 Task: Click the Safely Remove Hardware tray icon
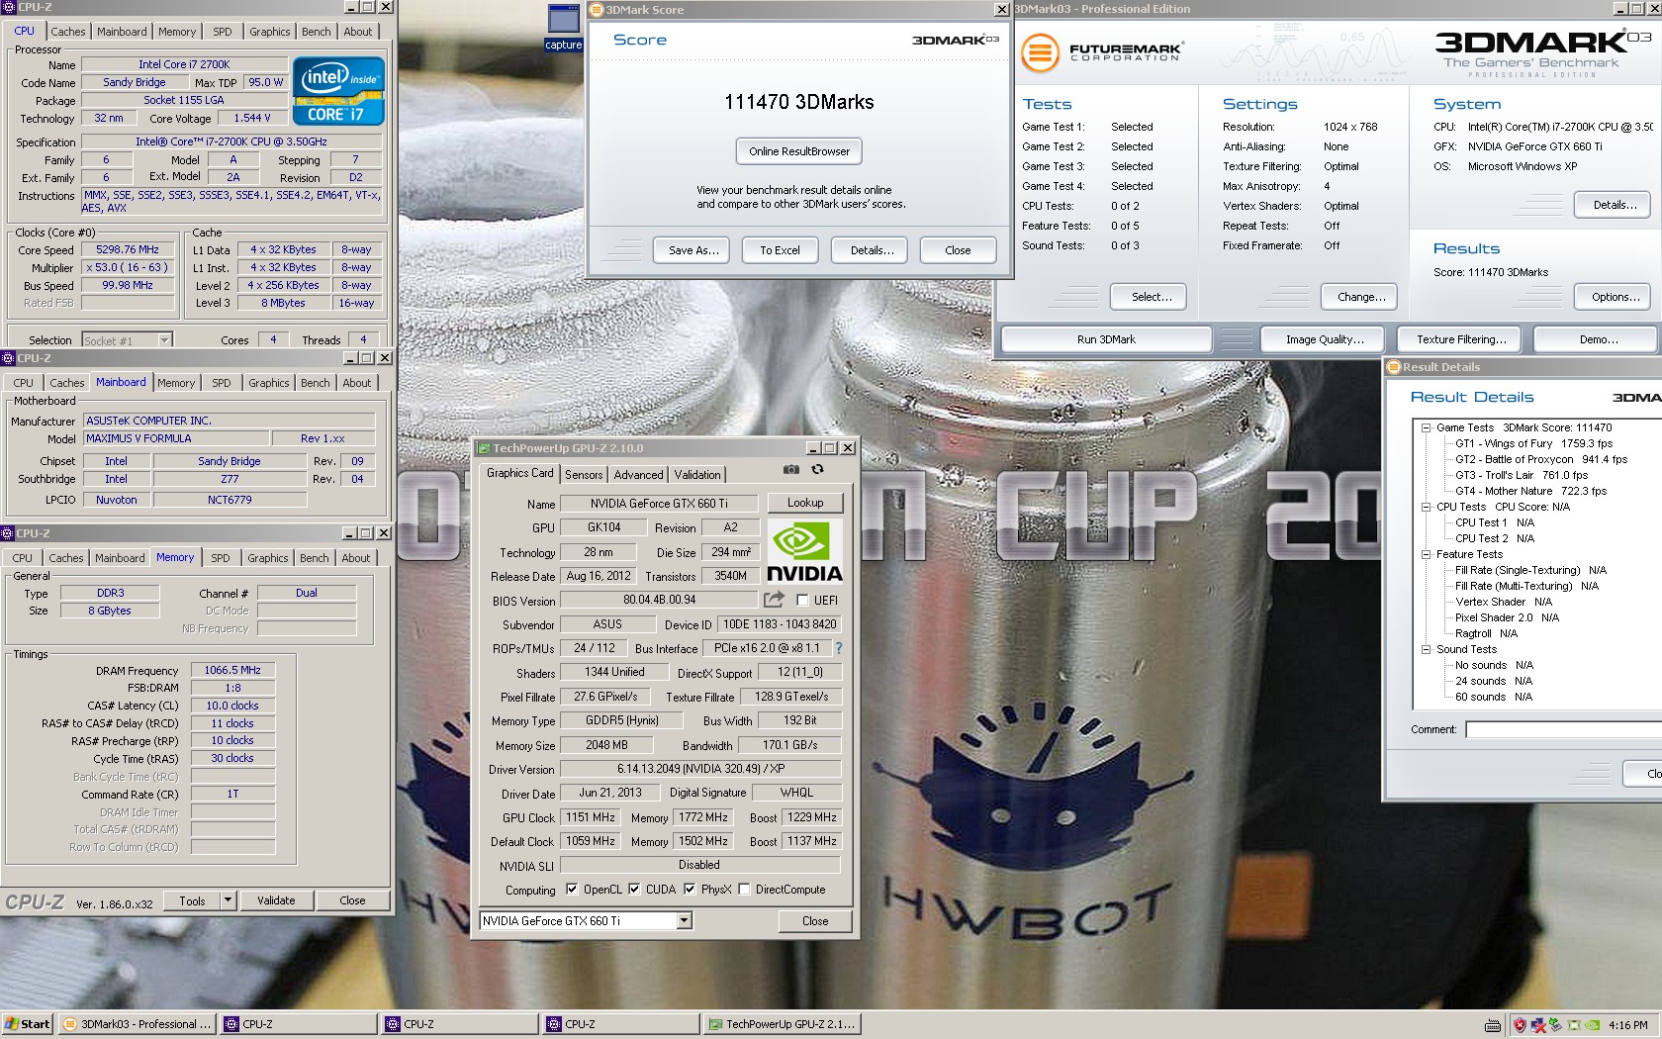pyautogui.click(x=1556, y=1025)
